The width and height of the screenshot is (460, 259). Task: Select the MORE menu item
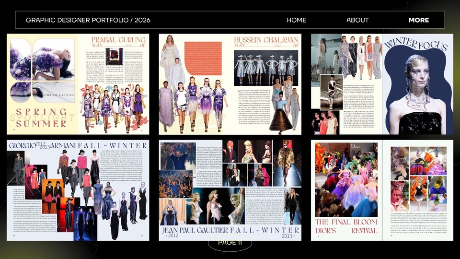[418, 20]
